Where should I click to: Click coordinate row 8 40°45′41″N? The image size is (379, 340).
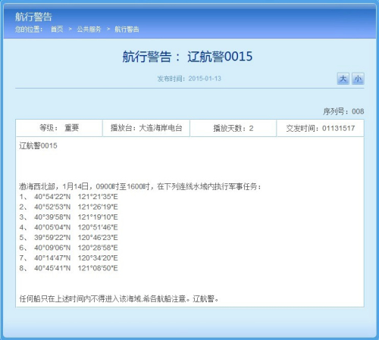pos(68,268)
